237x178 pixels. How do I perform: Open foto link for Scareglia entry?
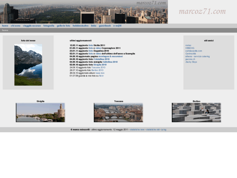pos(91,54)
